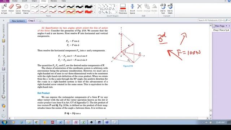This screenshot has height=130, width=231.
Task: Pick the thin grey pen in bottom row
Action: pos(35,12)
